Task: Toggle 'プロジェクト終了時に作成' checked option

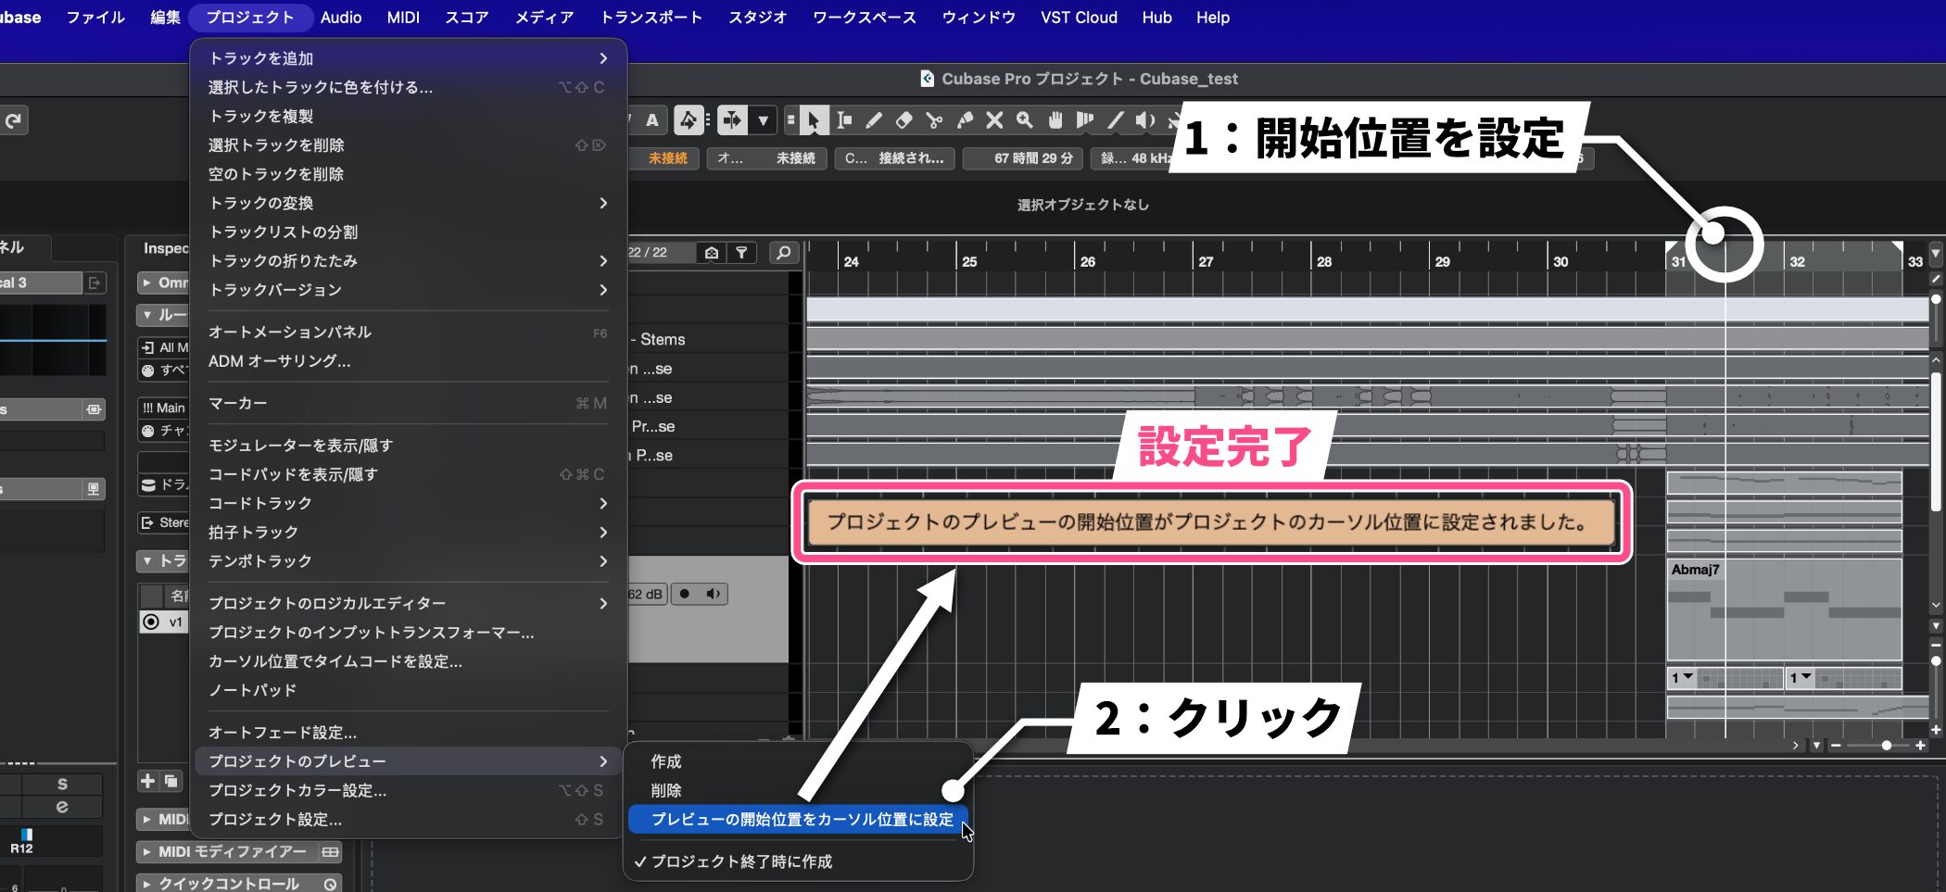Action: pos(741,861)
